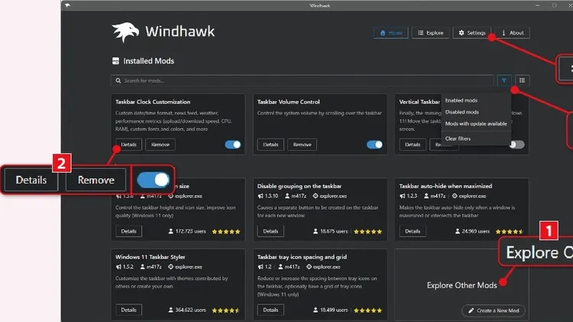
Task: Open Settings with the gear icon
Action: tap(471, 33)
